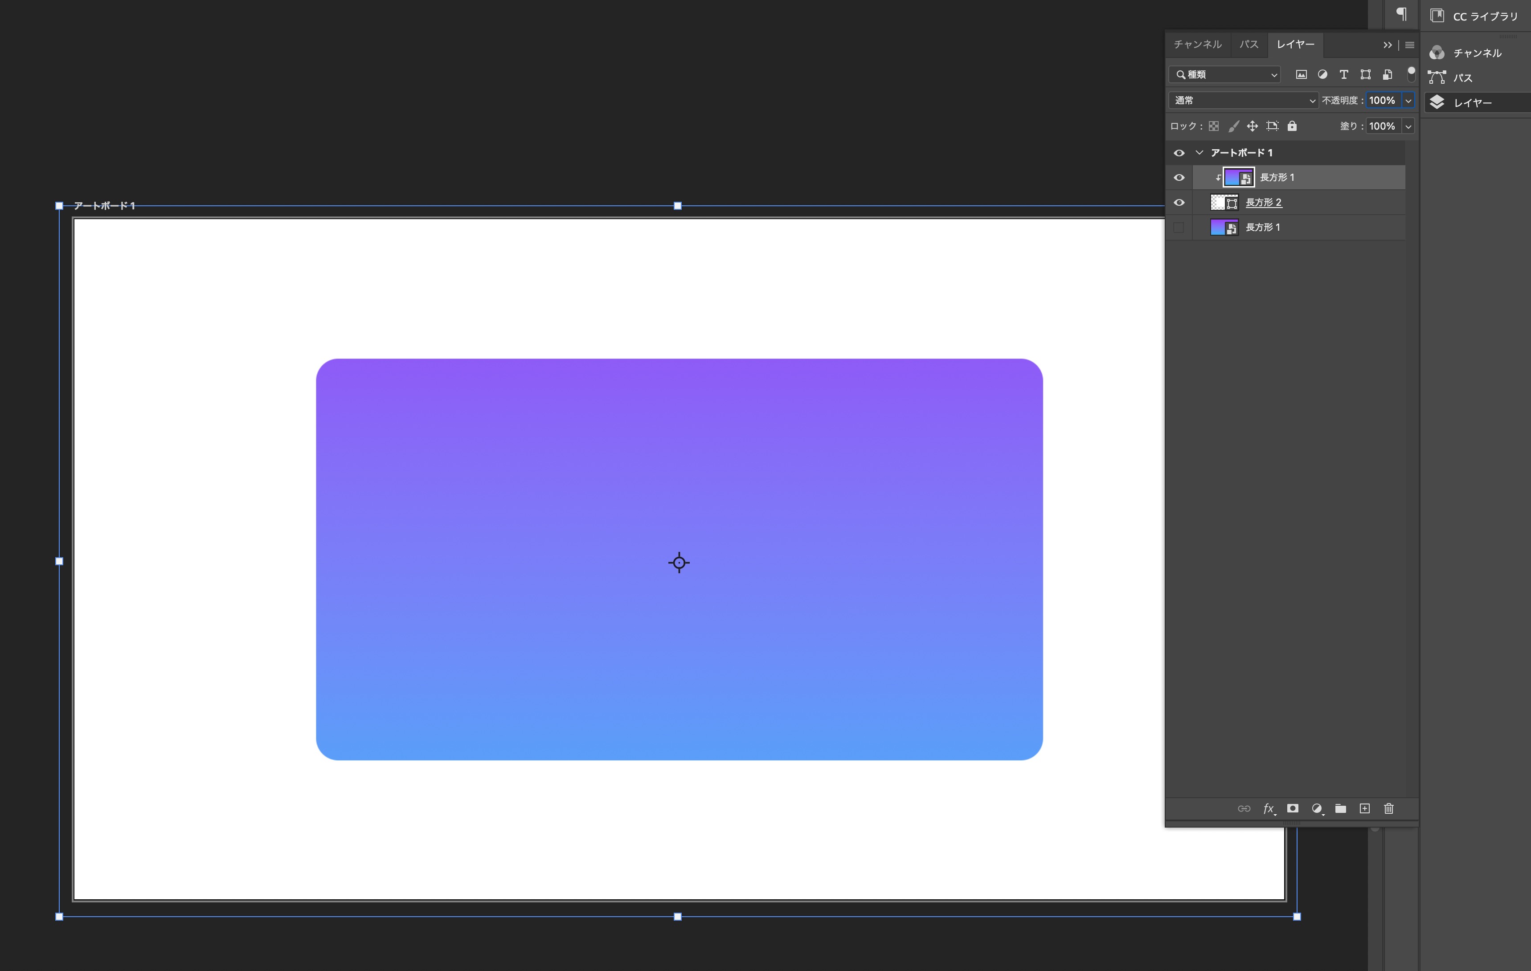The height and width of the screenshot is (971, 1531).
Task: Lock all padlock icon
Action: click(1292, 126)
